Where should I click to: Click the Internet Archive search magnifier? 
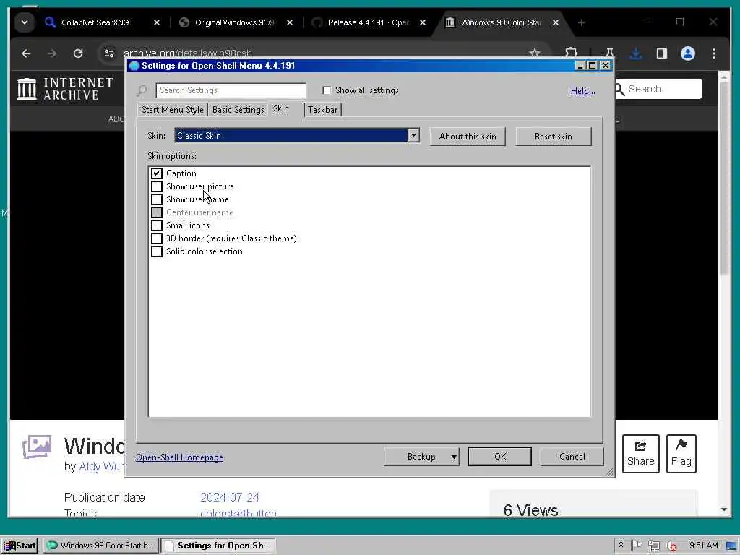pyautogui.click(x=619, y=89)
